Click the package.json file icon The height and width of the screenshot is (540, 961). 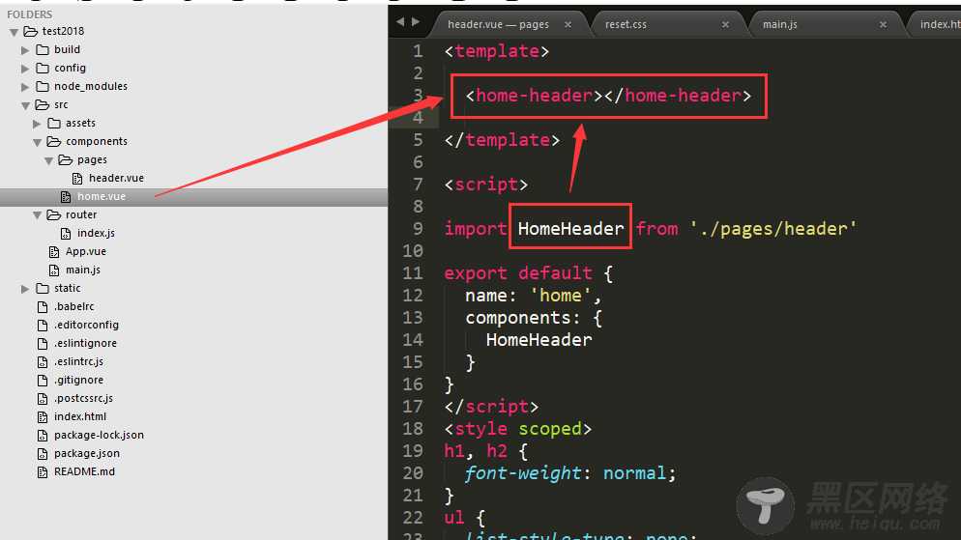pyautogui.click(x=43, y=454)
